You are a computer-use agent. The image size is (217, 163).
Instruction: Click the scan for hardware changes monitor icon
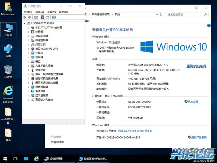[x=54, y=17]
